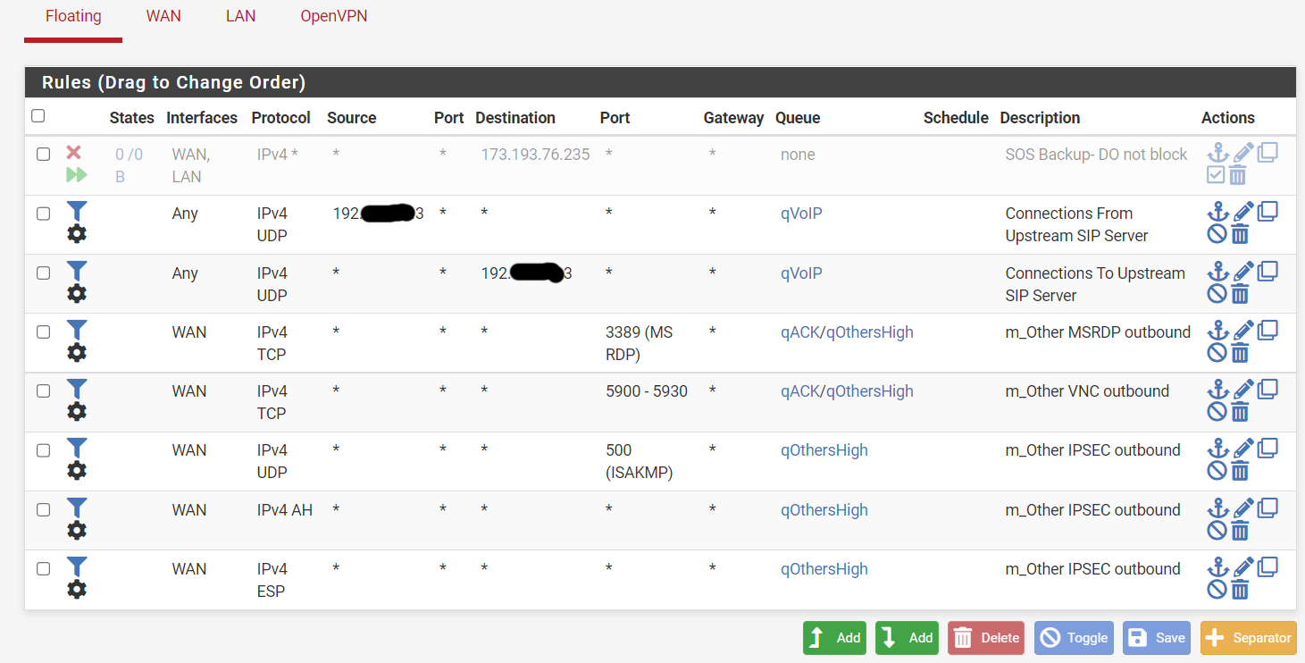Switch to the Floating tab

tap(73, 17)
